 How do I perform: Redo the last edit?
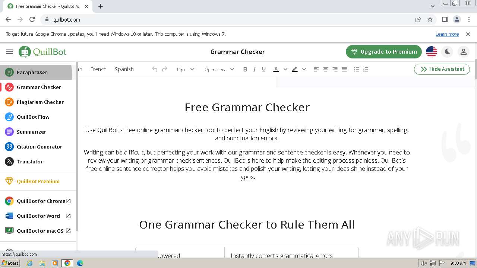coord(164,69)
